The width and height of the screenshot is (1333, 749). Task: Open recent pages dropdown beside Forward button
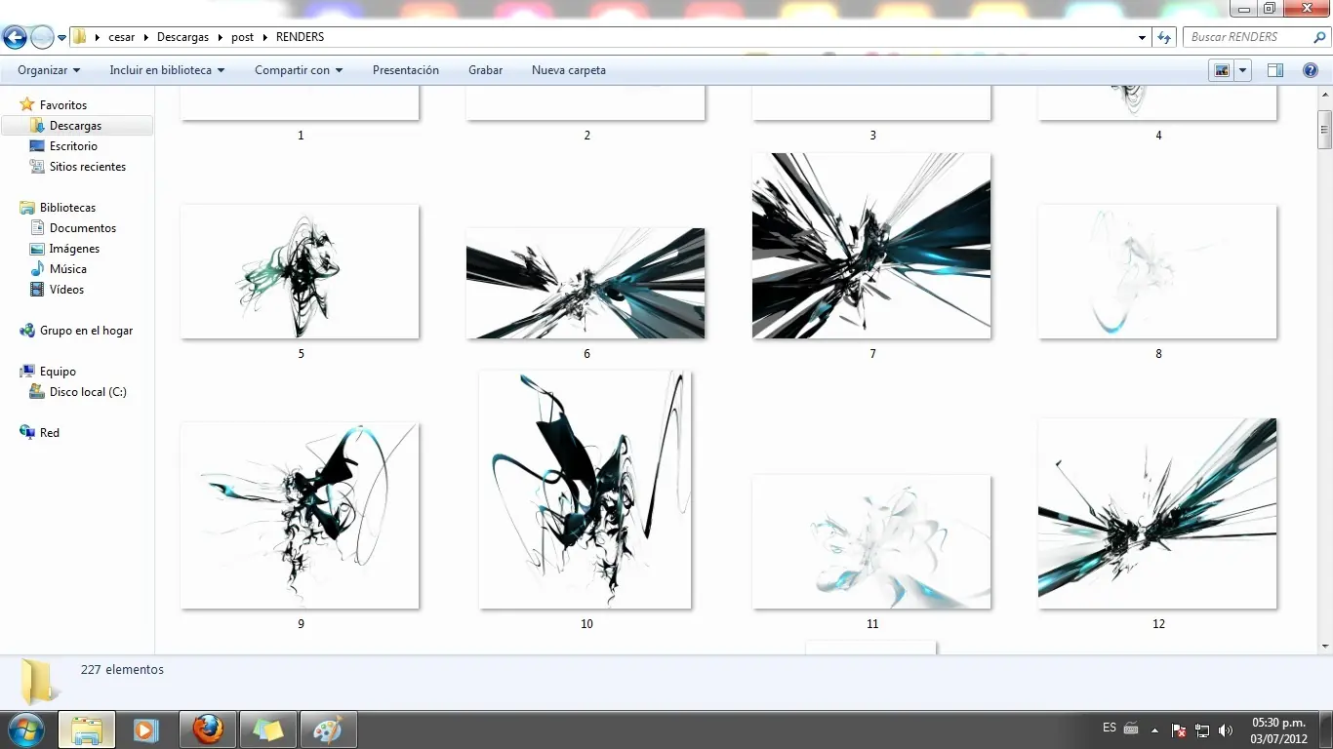[61, 38]
